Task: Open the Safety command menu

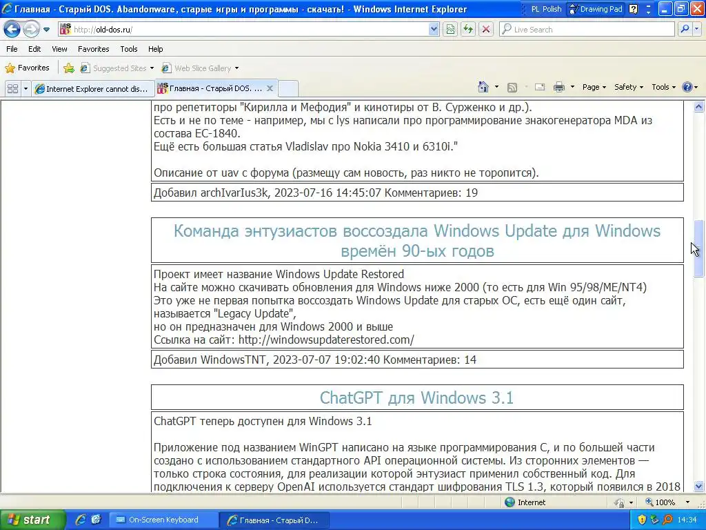Action: point(629,87)
